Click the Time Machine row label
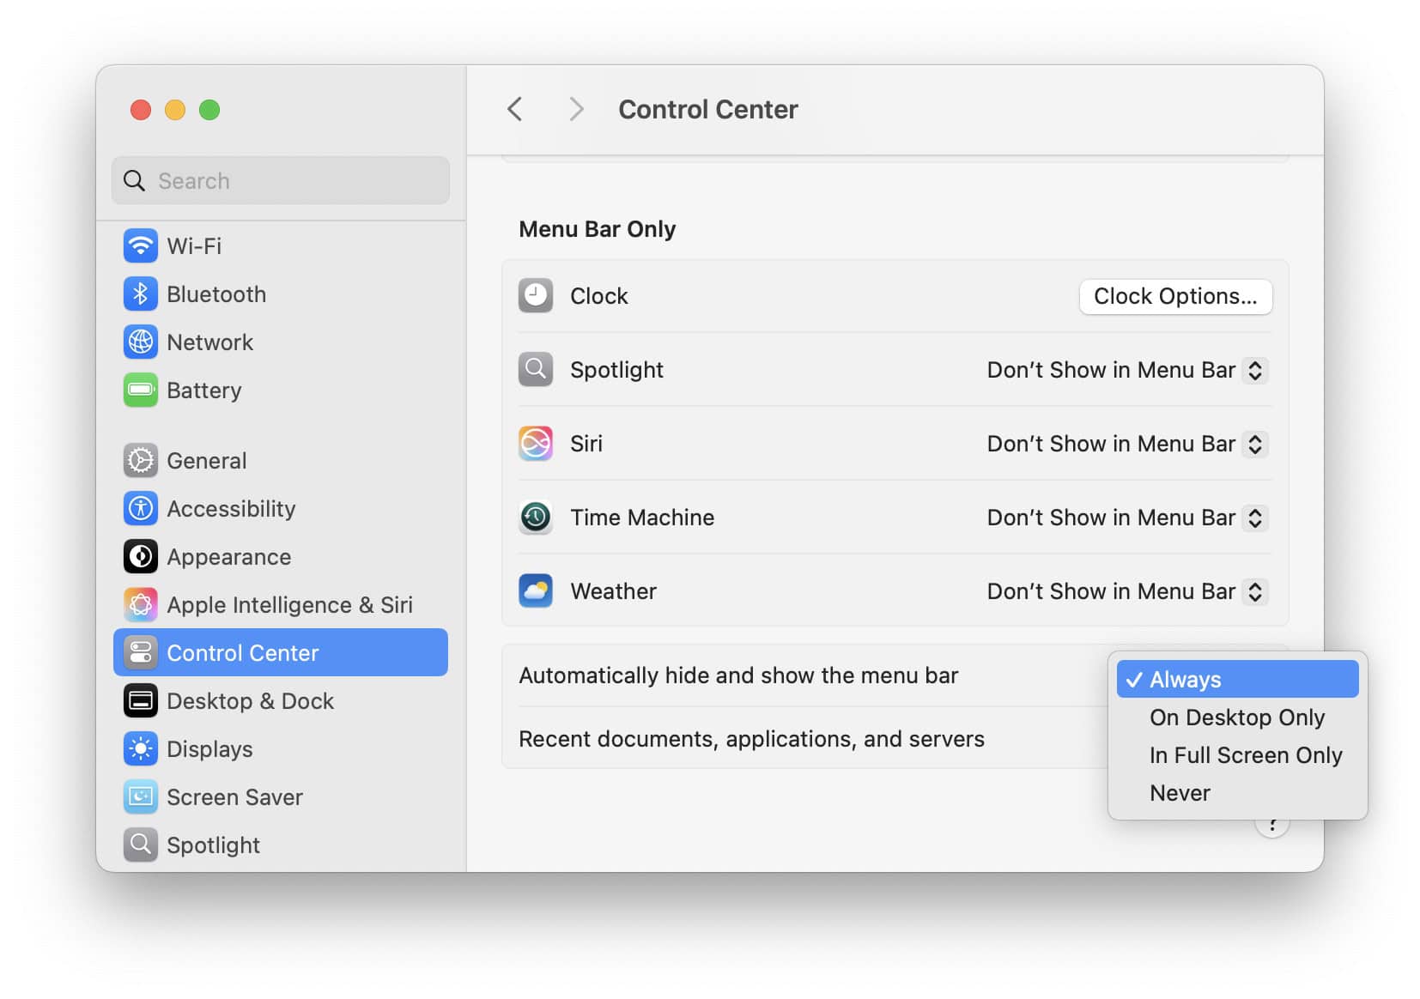This screenshot has width=1420, height=999. 642,518
